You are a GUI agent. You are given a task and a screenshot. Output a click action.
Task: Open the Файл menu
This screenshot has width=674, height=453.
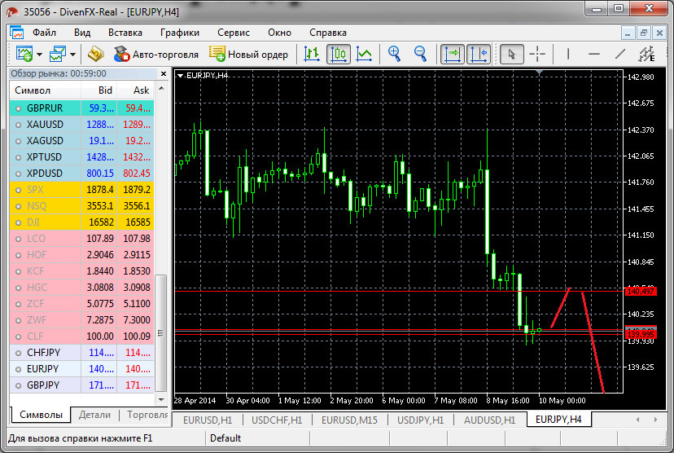coord(44,33)
